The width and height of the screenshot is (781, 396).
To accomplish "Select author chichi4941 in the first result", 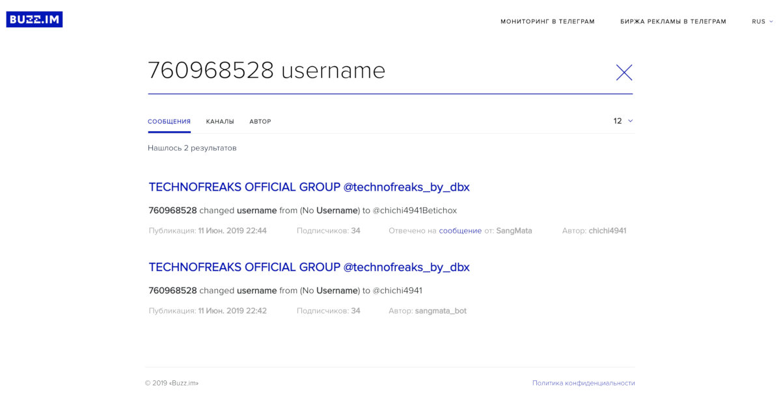I will click(607, 231).
